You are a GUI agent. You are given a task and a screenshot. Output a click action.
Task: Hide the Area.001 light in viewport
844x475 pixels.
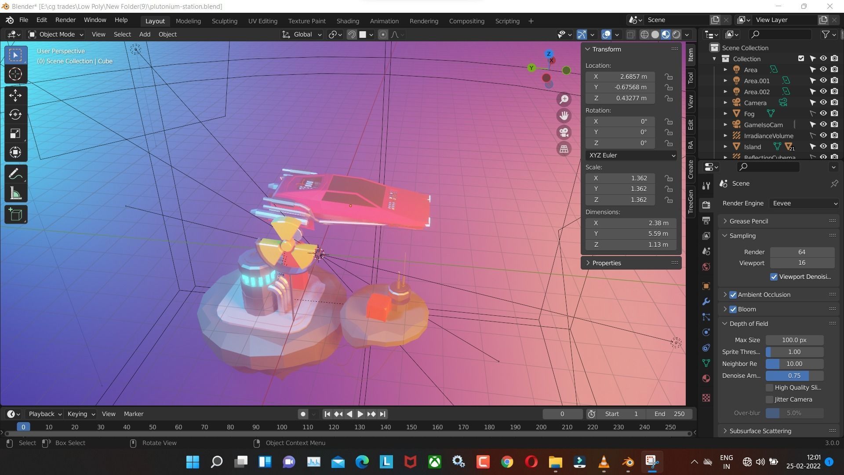click(x=823, y=80)
